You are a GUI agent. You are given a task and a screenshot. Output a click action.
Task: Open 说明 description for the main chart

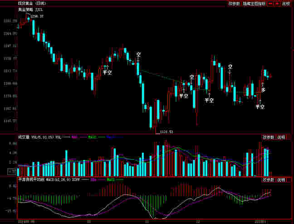click(x=286, y=3)
